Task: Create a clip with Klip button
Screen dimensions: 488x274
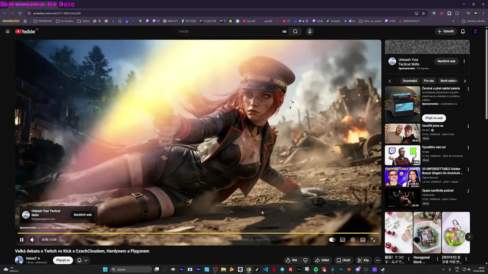Action: [363, 260]
